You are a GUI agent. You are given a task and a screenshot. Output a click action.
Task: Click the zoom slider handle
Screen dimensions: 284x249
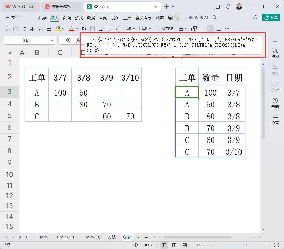(x=246, y=245)
